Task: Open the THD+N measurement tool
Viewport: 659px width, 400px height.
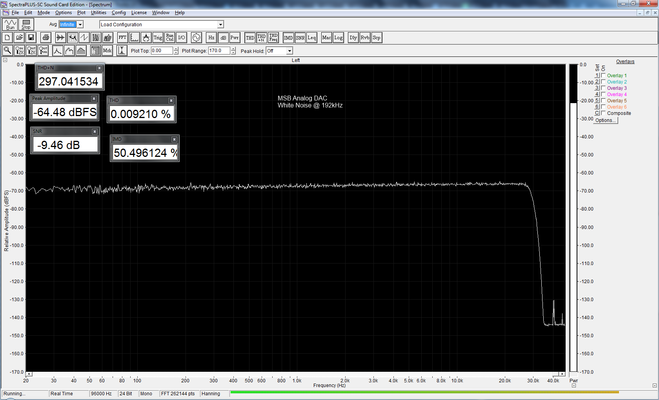Action: 262,38
